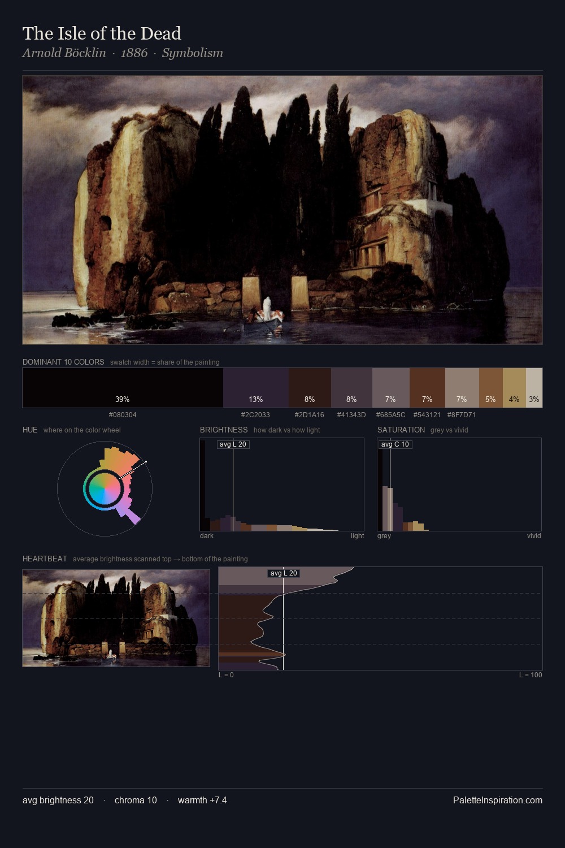Click the title 'The Isle of the Dead'
This screenshot has width=565, height=848.
tap(102, 33)
